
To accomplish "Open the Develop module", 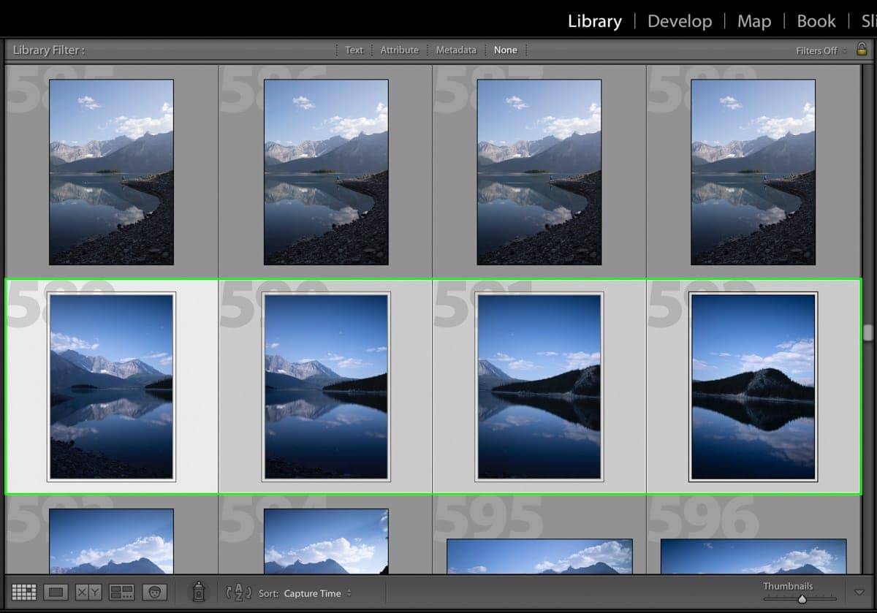I will (680, 21).
